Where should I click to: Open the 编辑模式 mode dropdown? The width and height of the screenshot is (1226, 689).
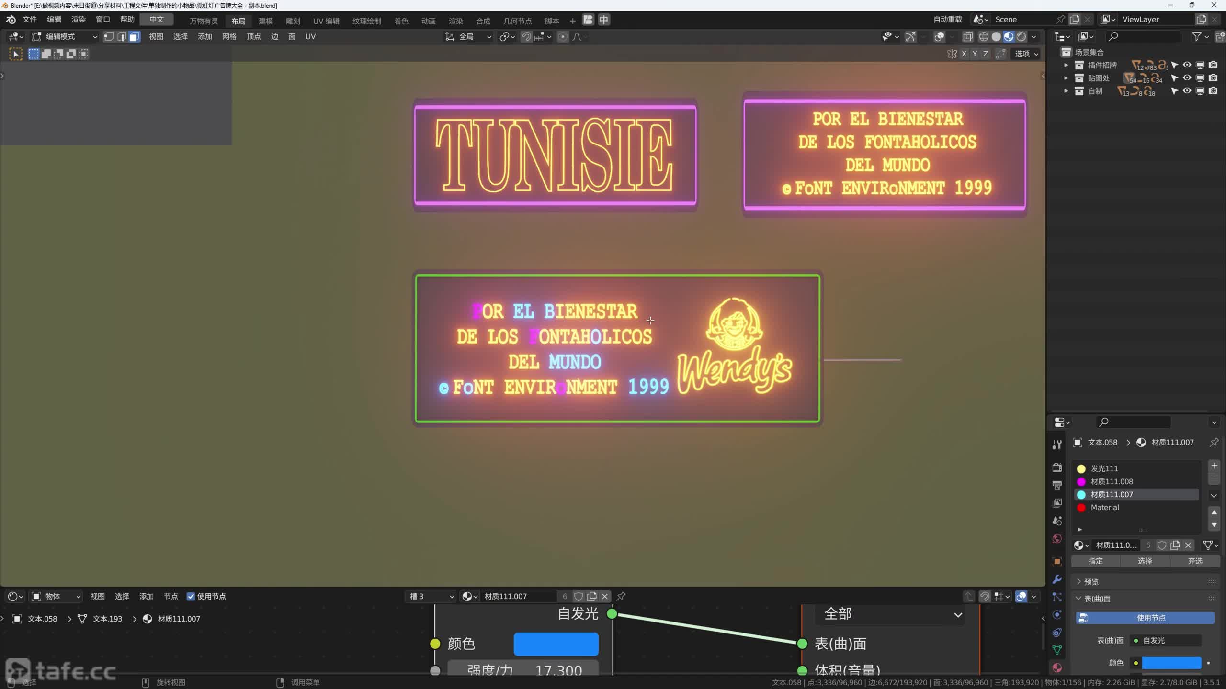(x=64, y=37)
